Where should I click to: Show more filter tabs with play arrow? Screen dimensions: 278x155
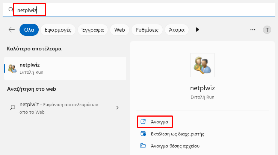(197, 30)
